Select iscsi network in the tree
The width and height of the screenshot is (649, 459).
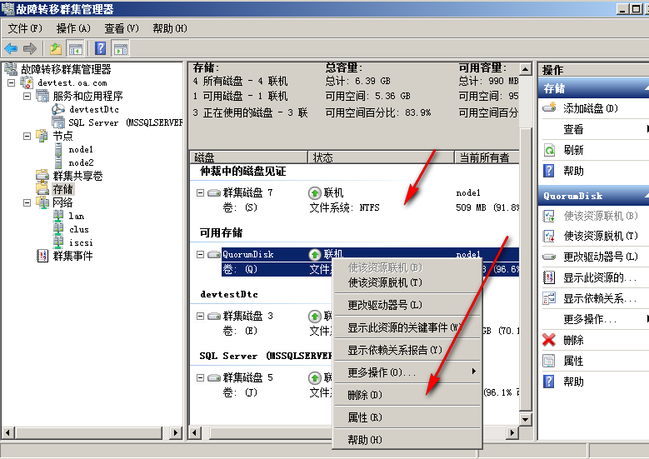[81, 242]
